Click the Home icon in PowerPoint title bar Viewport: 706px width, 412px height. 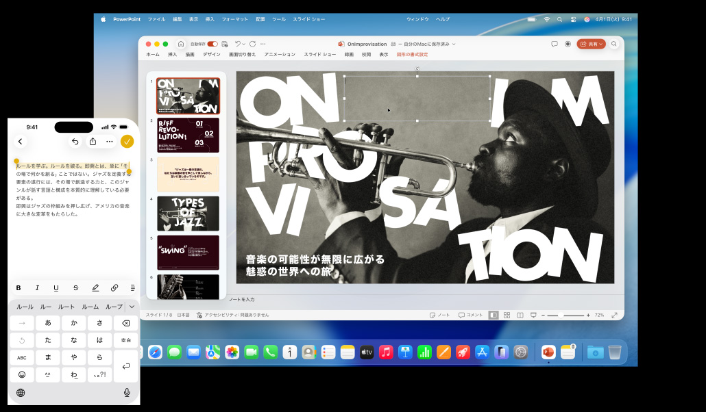tap(181, 44)
